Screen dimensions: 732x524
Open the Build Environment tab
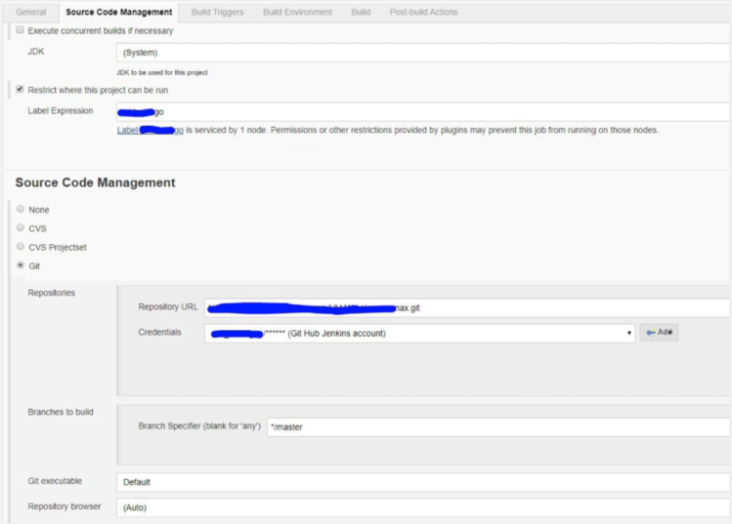[x=296, y=12]
